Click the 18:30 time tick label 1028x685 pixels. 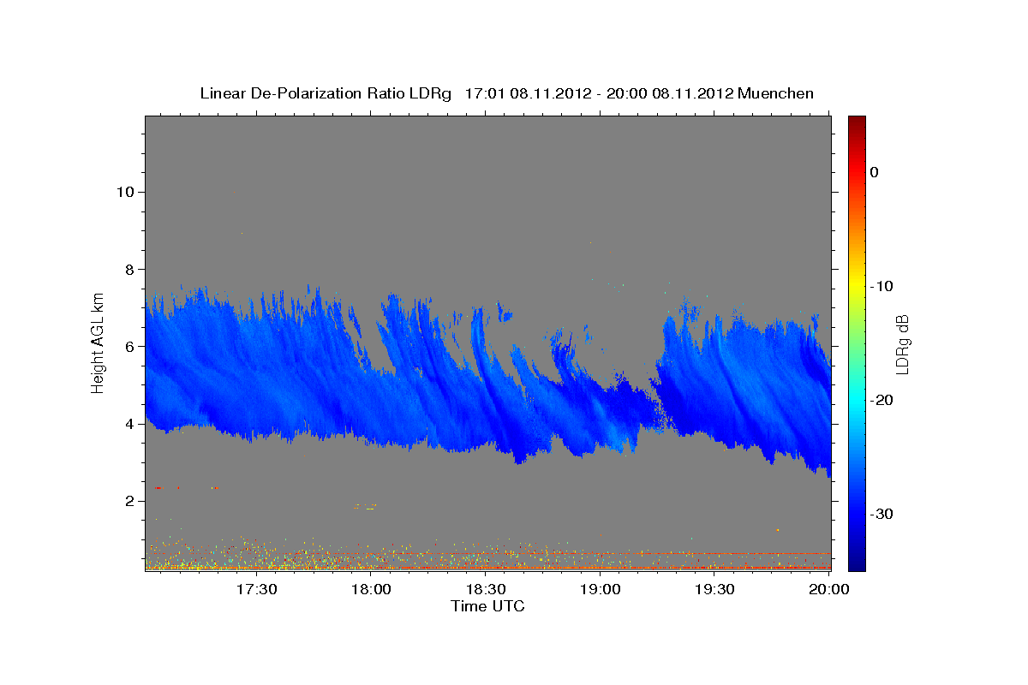point(486,589)
